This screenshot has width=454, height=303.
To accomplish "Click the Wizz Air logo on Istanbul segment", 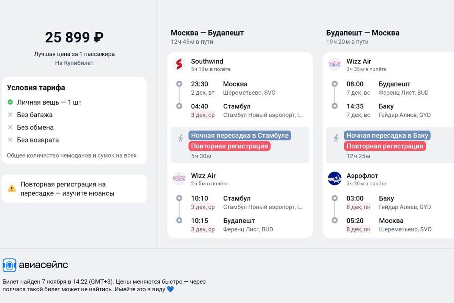I will click(179, 178).
